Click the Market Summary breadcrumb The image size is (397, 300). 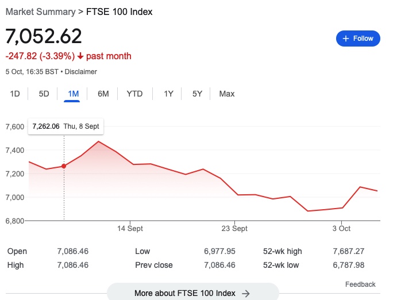(x=40, y=11)
